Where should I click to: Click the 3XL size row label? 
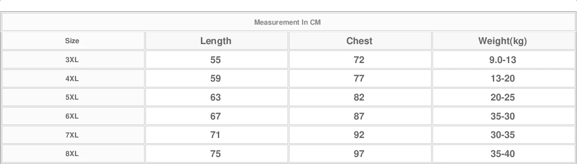click(x=72, y=60)
